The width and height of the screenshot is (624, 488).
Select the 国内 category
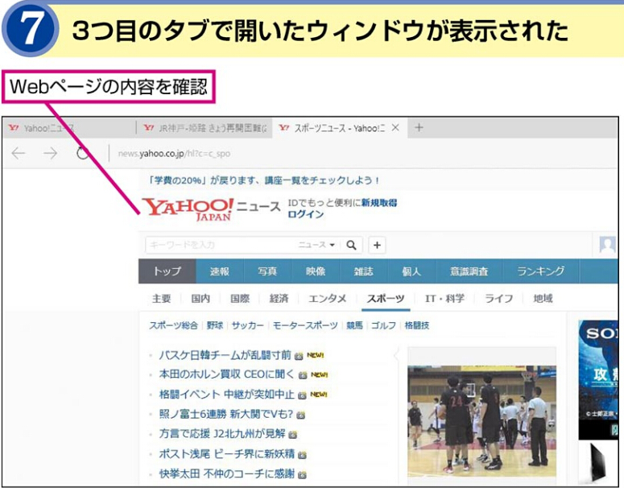coord(200,298)
